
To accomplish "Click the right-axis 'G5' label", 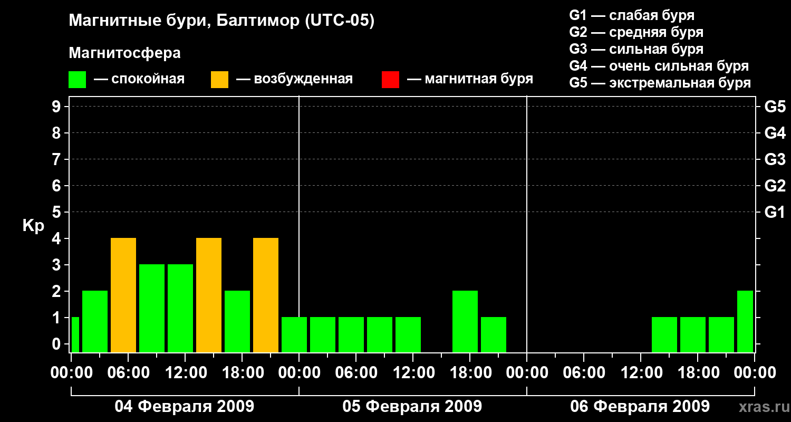I will click(x=775, y=107).
